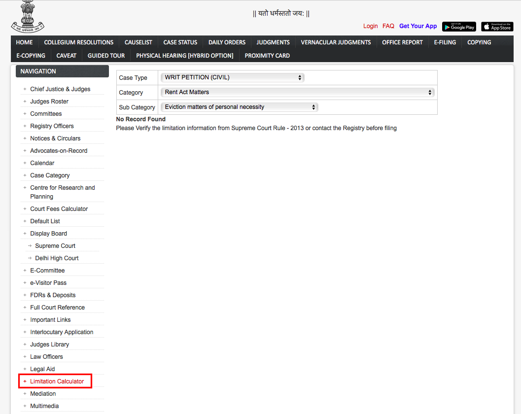Open the CAUSELIST menu

click(138, 42)
